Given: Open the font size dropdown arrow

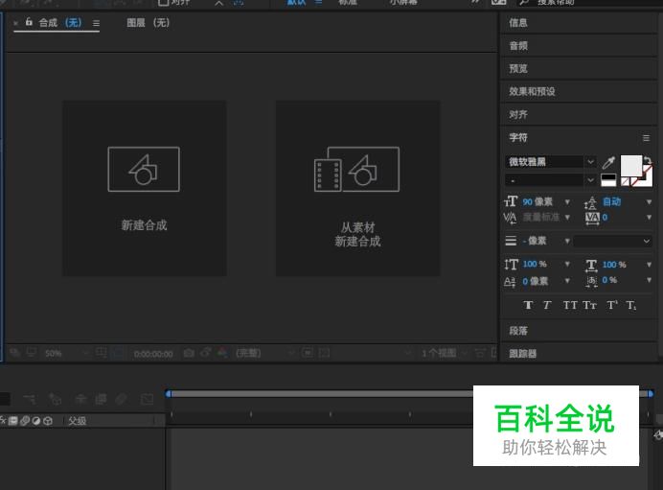Looking at the screenshot, I should [x=567, y=202].
